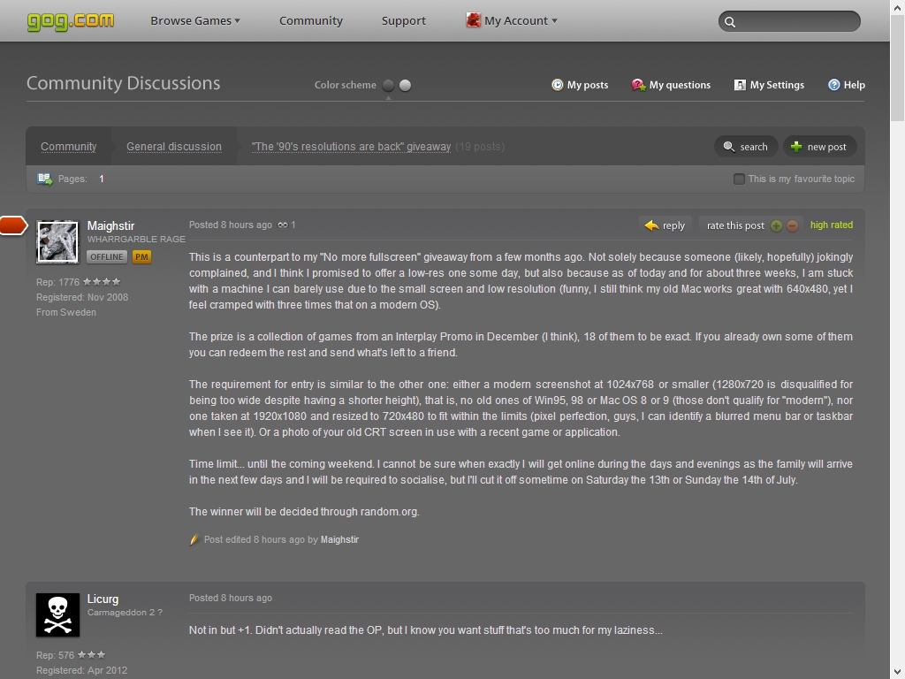Screen dimensions: 905x679
Task: Select the light color scheme dot
Action: (405, 86)
